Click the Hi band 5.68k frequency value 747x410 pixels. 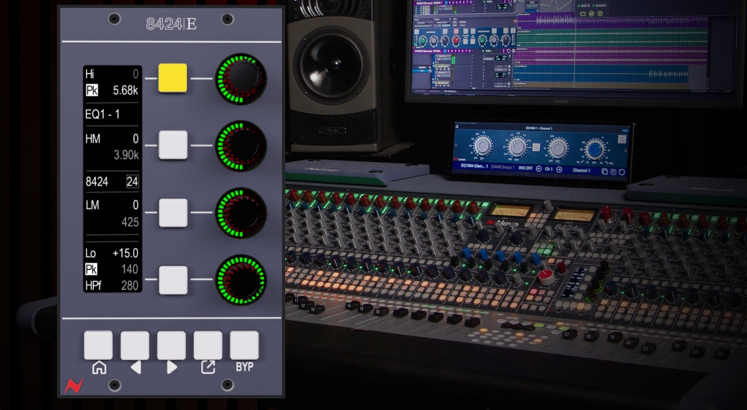126,90
